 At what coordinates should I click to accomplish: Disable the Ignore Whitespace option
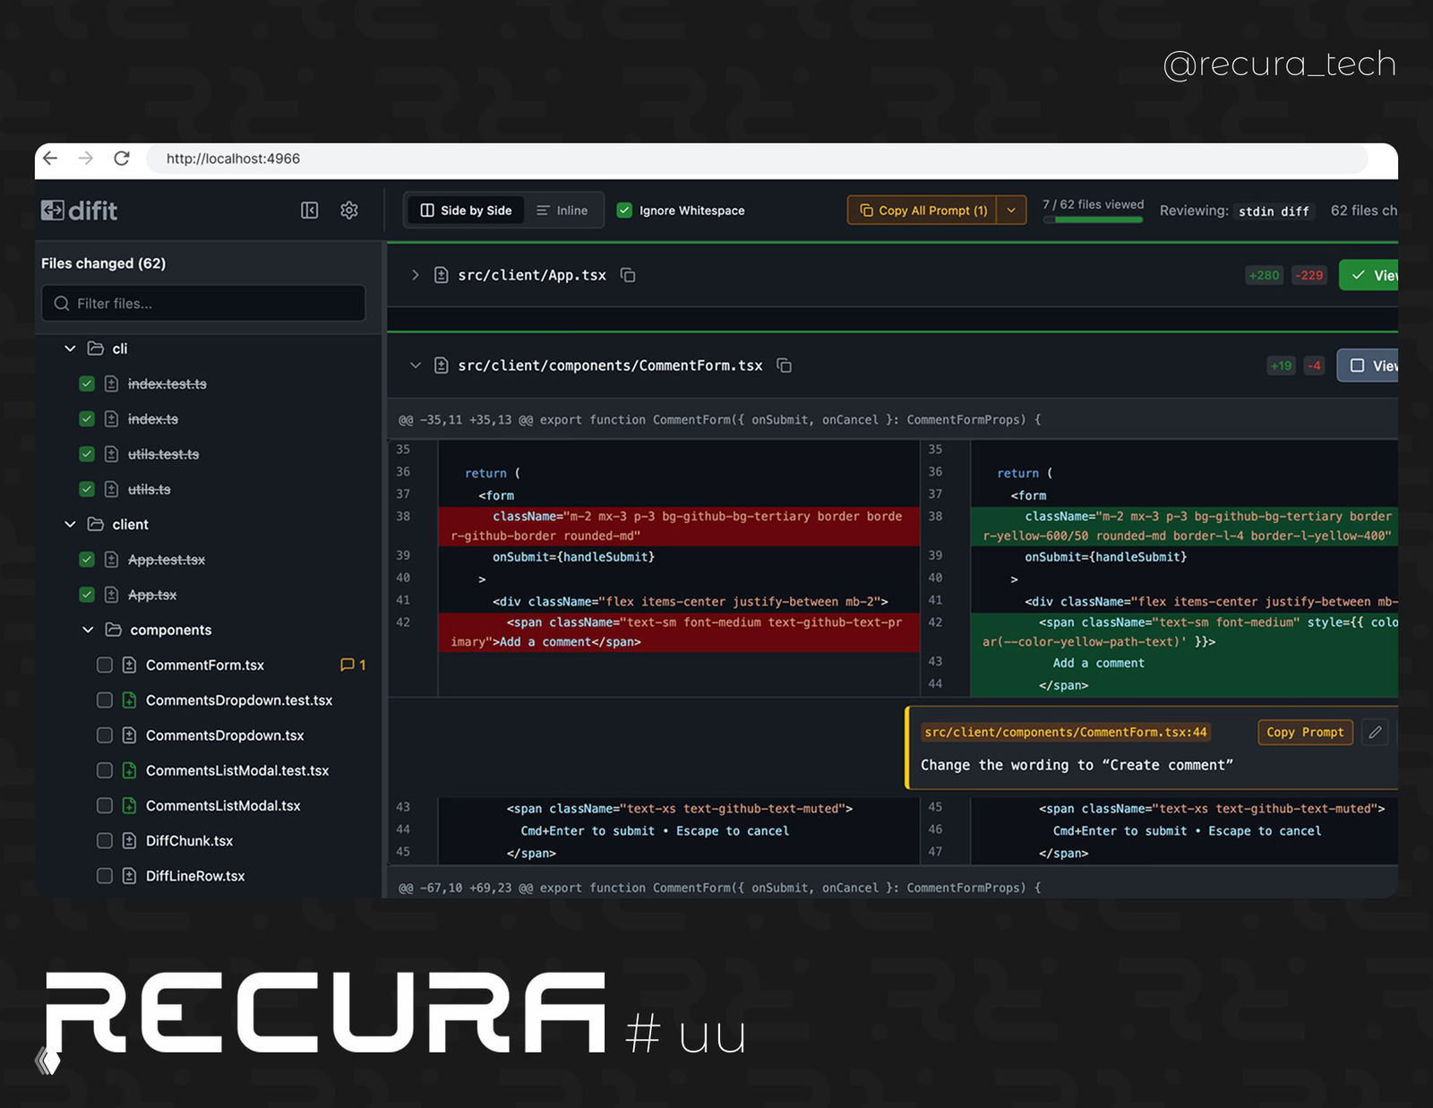(624, 210)
